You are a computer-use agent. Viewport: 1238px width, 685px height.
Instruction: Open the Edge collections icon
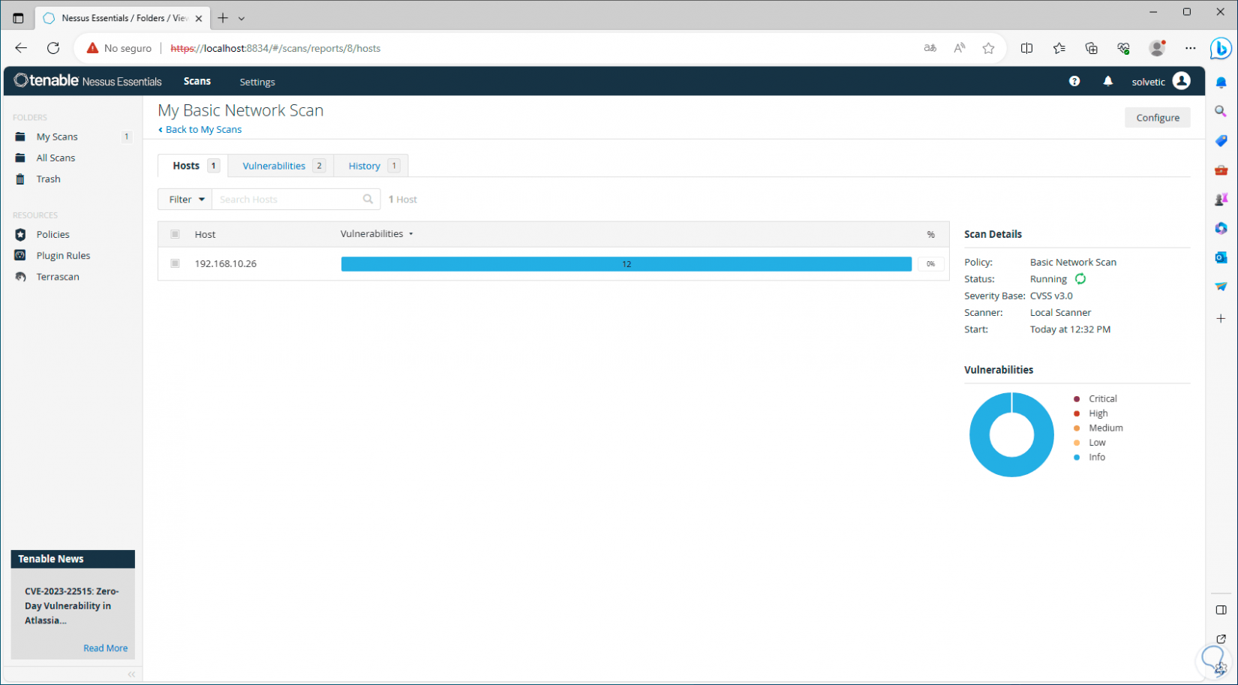1092,48
